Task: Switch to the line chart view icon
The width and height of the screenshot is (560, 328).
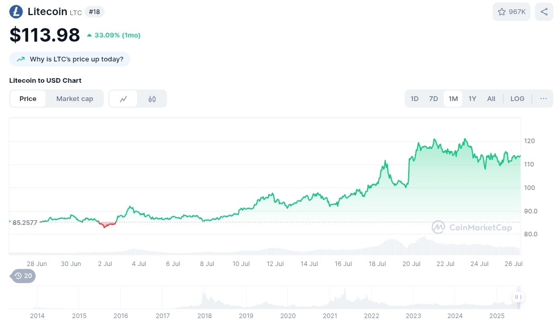Action: 124,99
